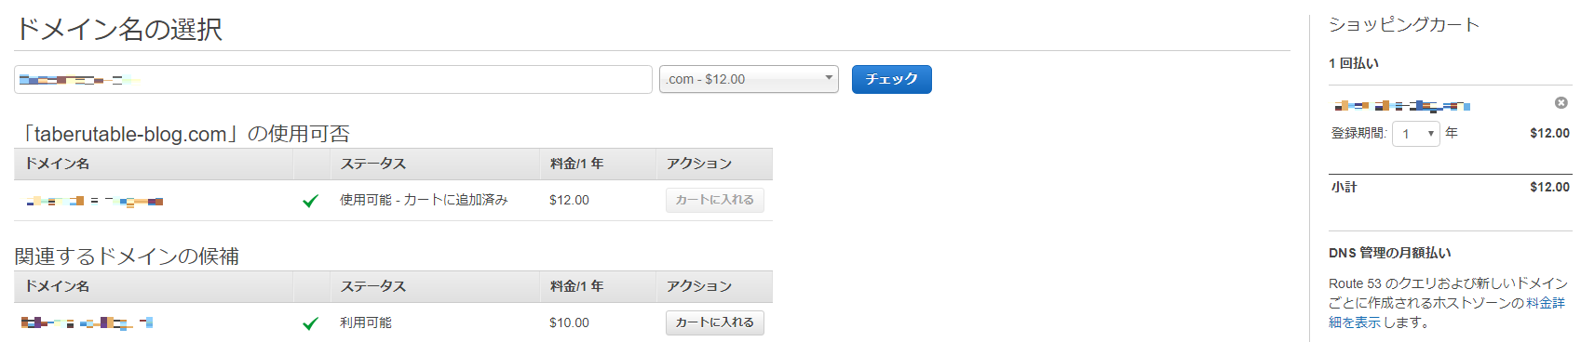Select the blurred suggested domain name
The width and height of the screenshot is (1581, 342).
[x=87, y=322]
